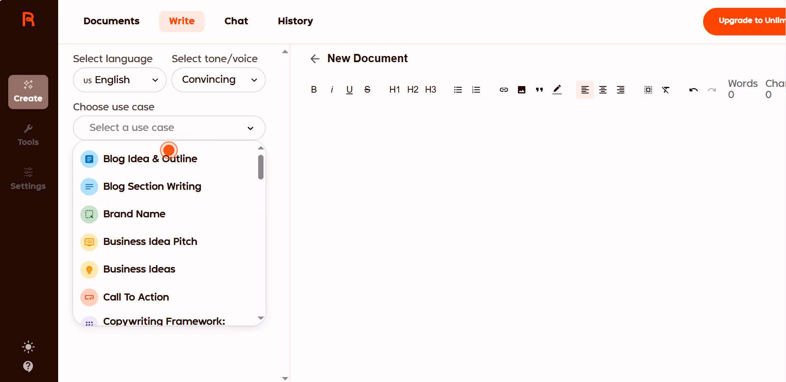
Task: Click the select all icon
Action: (648, 90)
